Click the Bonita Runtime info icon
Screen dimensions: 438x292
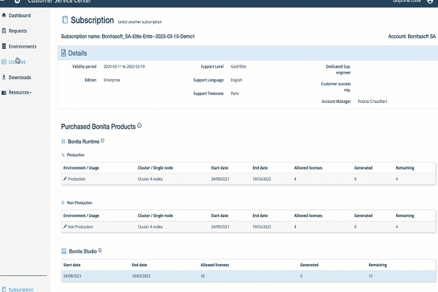pyautogui.click(x=103, y=141)
